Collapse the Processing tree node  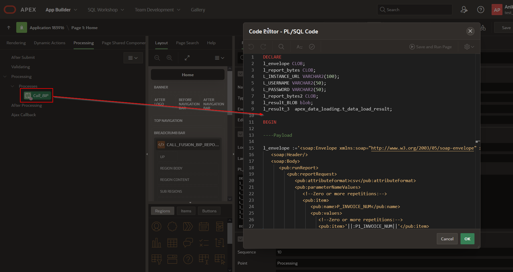pos(5,76)
